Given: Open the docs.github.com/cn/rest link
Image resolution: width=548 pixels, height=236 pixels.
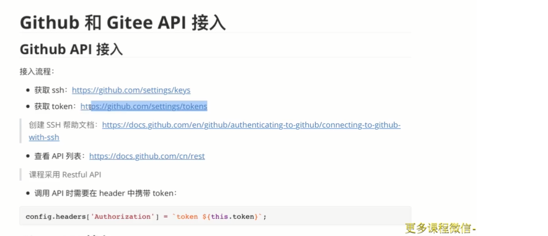Looking at the screenshot, I should click(x=147, y=156).
